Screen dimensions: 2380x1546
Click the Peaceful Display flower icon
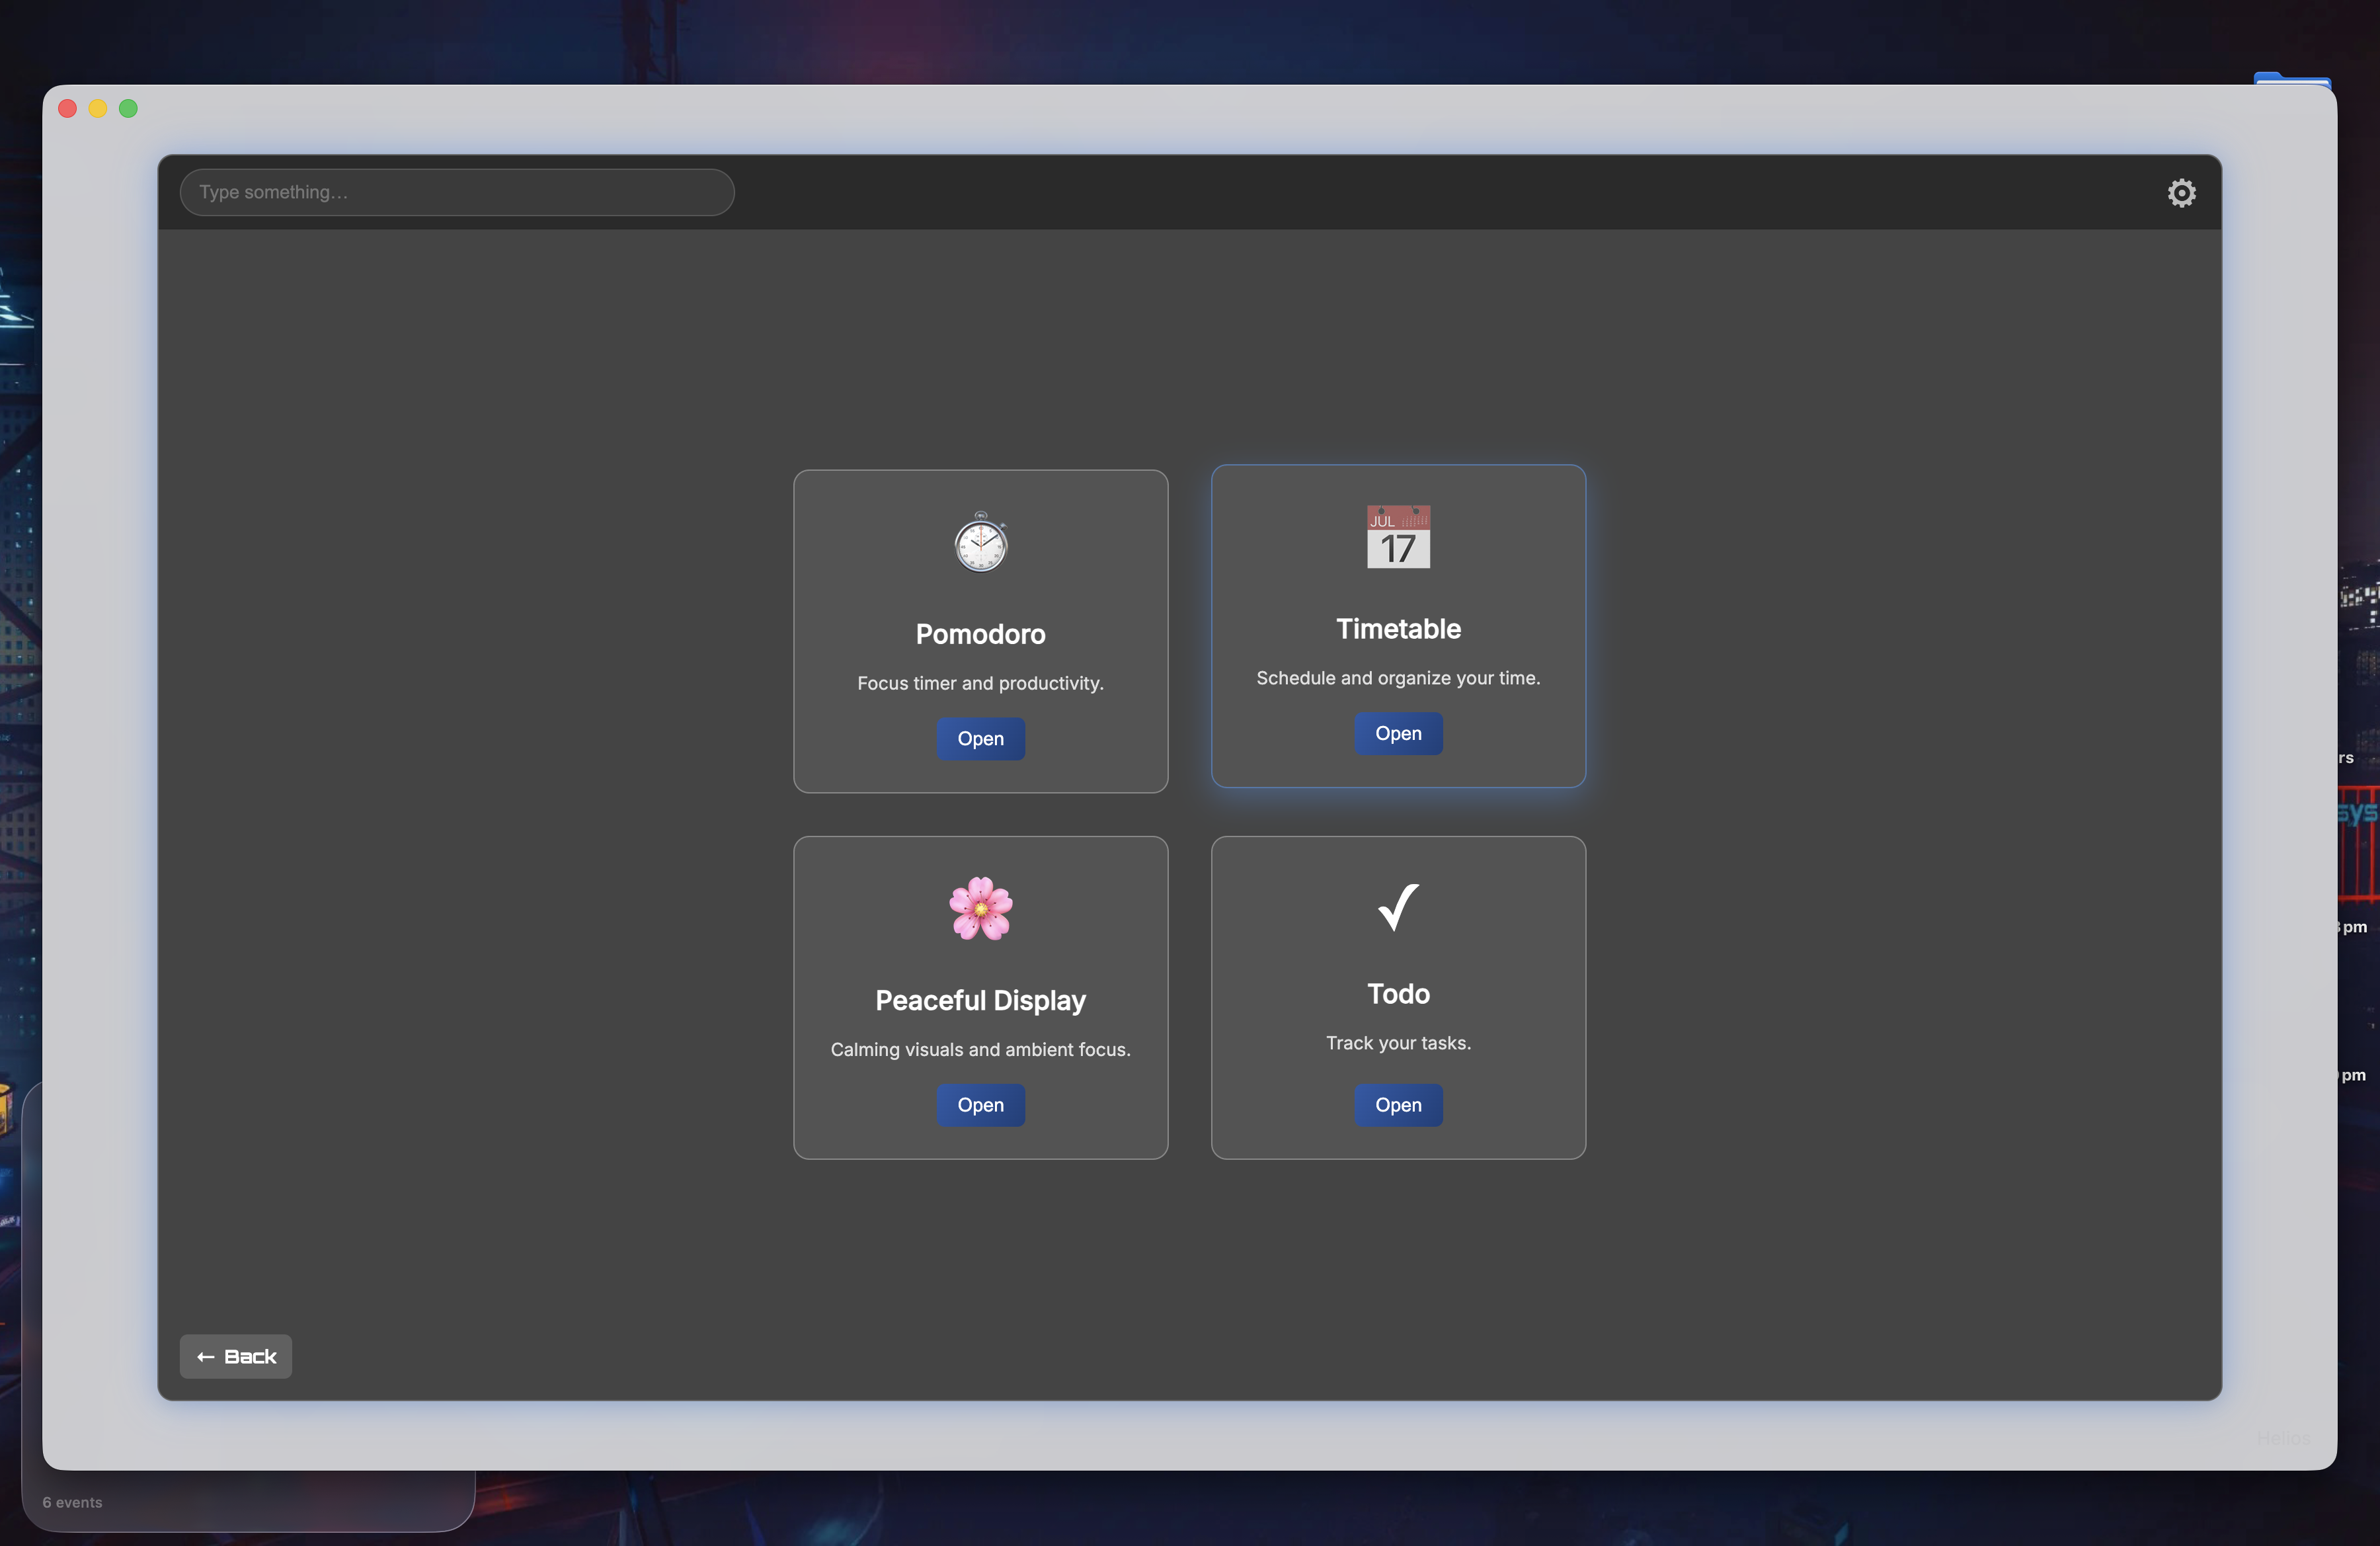(x=980, y=908)
